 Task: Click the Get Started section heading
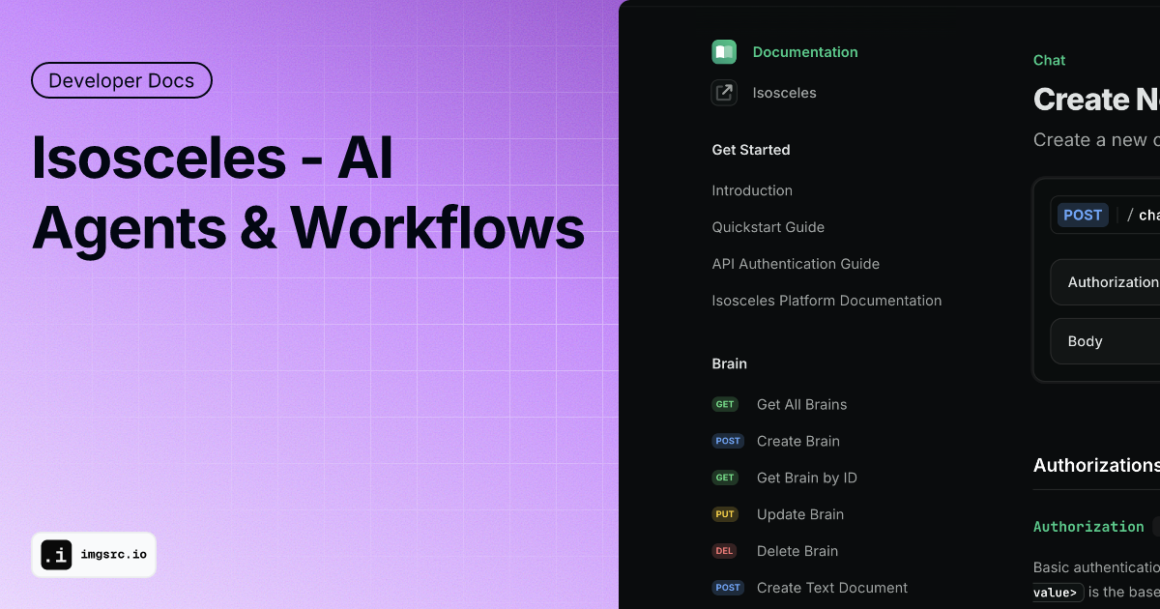click(x=751, y=150)
